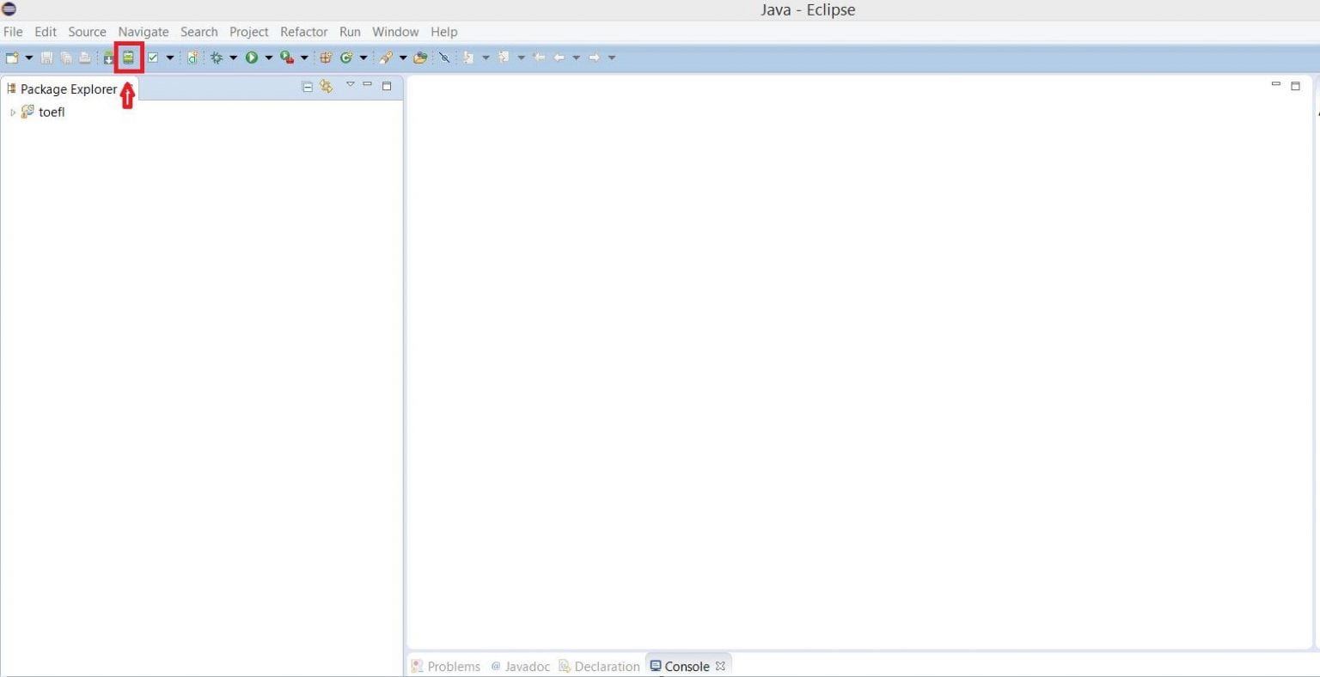The height and width of the screenshot is (677, 1320).
Task: Toggle the Mark Occurrences toolbar control
Action: point(444,57)
